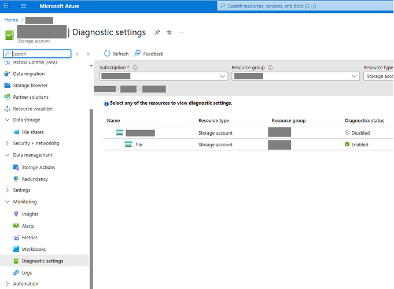Open Storage browser from sidebar

30,86
